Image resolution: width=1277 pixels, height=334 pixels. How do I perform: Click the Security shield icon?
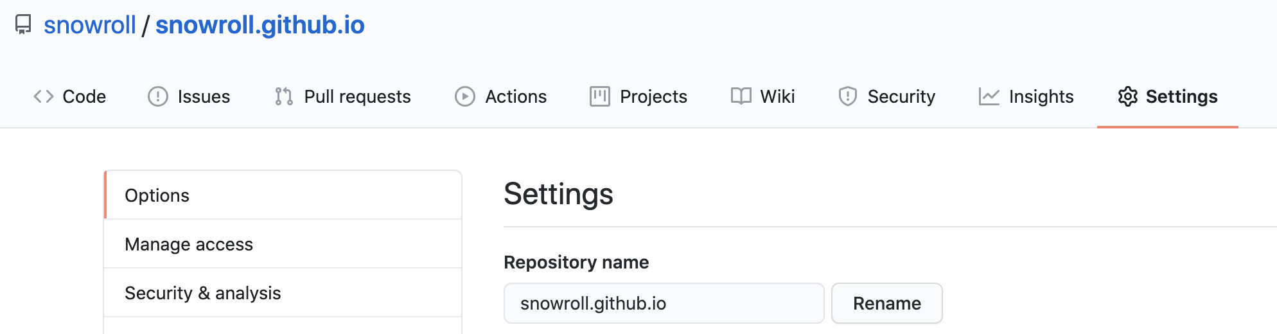coord(848,96)
